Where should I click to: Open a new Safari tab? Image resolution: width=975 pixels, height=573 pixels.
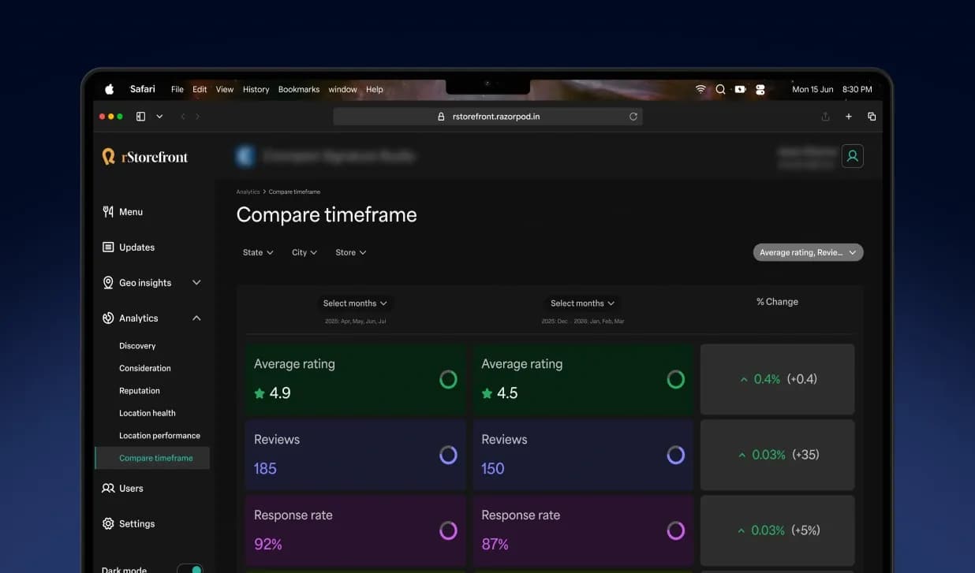[x=849, y=117]
